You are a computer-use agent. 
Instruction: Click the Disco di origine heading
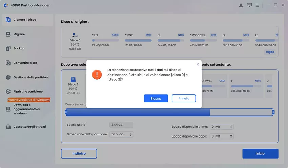[x=75, y=22]
